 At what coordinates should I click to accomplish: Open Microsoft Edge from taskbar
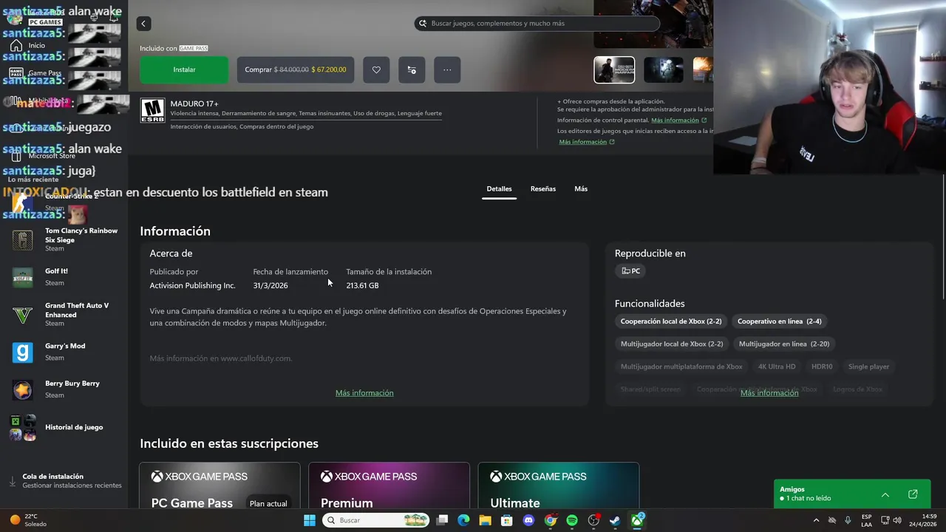[x=463, y=520]
